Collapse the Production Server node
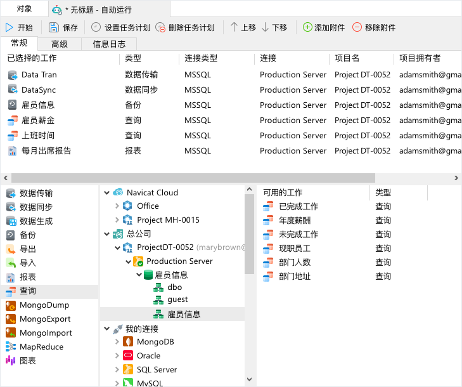 click(x=127, y=261)
